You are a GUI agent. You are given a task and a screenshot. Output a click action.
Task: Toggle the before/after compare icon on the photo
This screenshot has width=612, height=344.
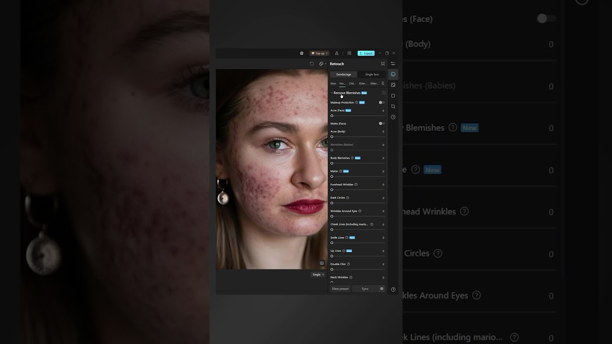point(322,263)
